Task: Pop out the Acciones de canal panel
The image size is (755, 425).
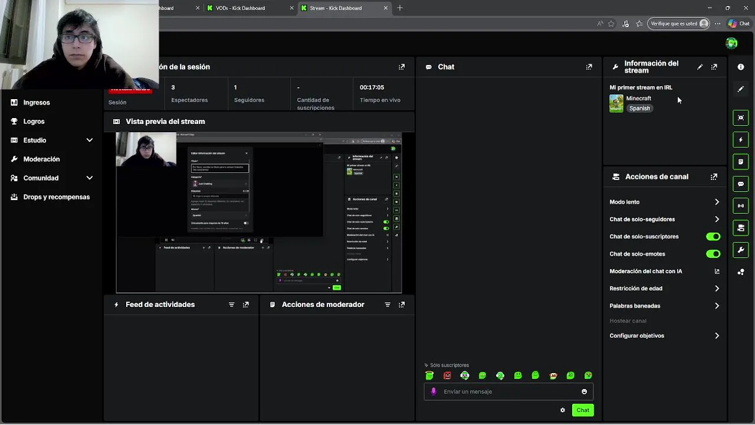Action: click(714, 176)
